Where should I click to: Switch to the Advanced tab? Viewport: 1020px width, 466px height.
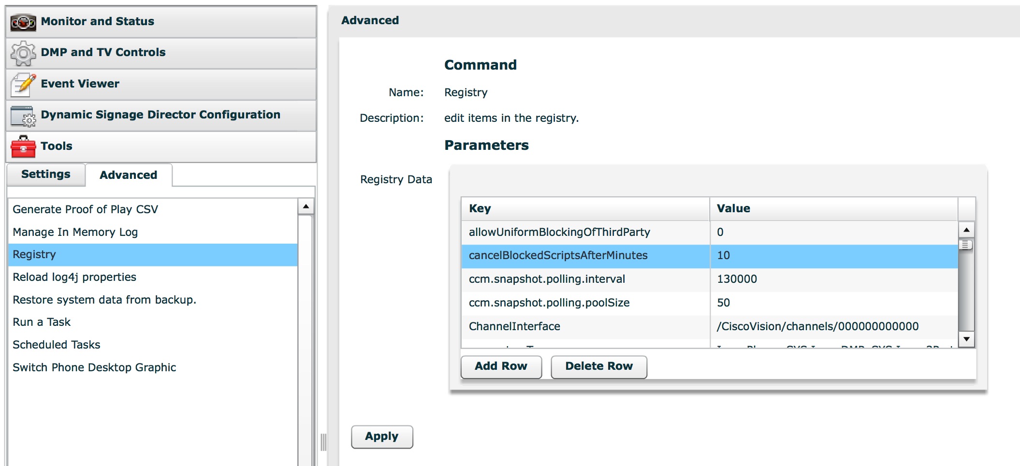tap(129, 175)
